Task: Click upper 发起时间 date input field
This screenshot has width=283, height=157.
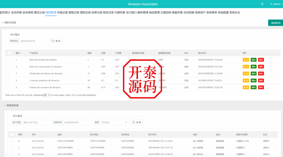Action: [x=33, y=41]
